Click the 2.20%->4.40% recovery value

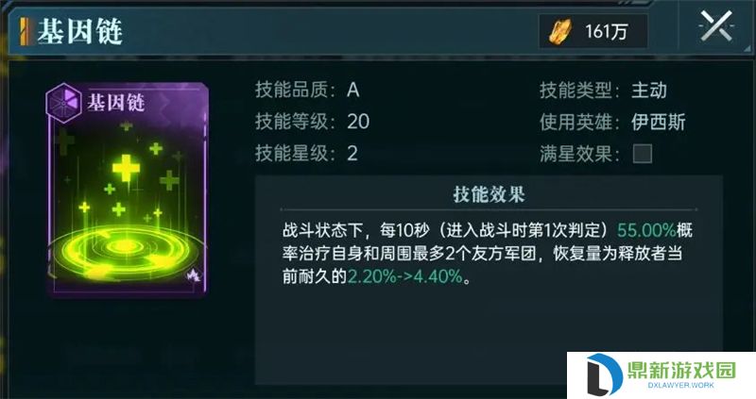click(x=404, y=276)
